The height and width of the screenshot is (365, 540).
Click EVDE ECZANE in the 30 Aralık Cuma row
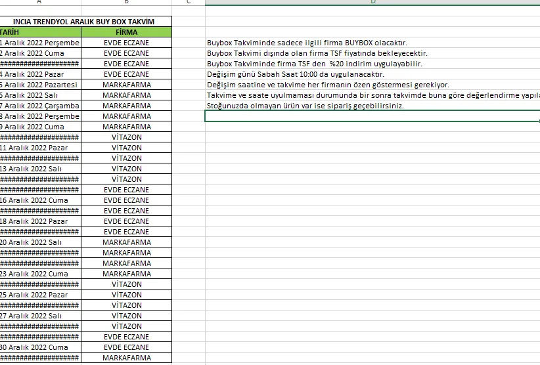(x=126, y=347)
